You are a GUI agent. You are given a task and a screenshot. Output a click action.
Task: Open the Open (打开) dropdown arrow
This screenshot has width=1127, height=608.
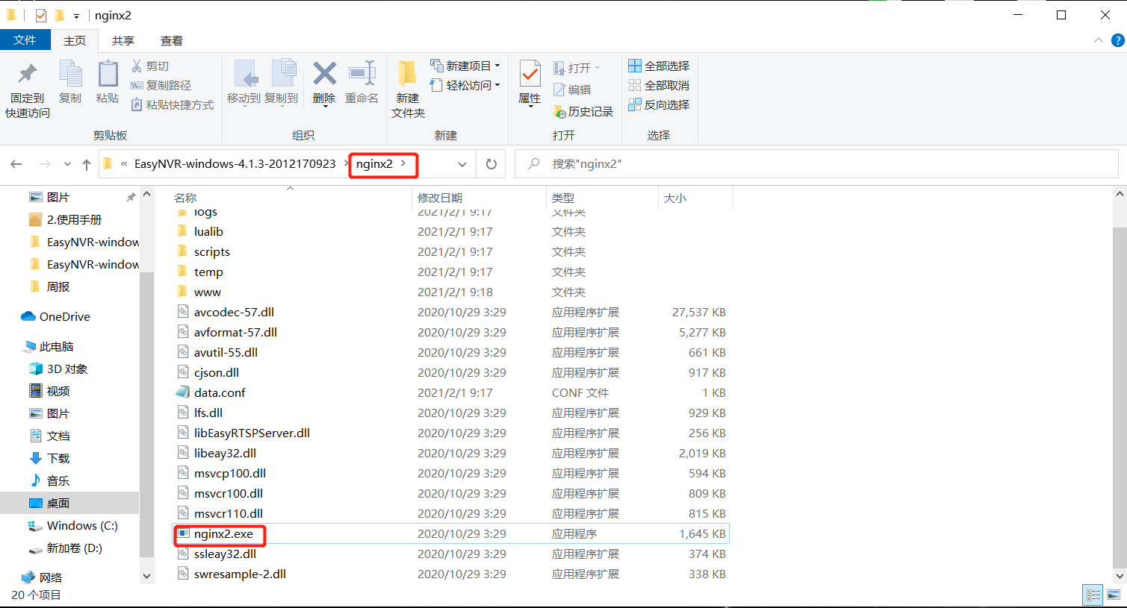[x=597, y=68]
